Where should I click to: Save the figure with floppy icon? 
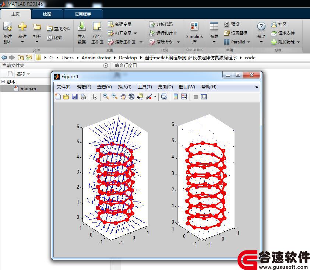point(75,97)
